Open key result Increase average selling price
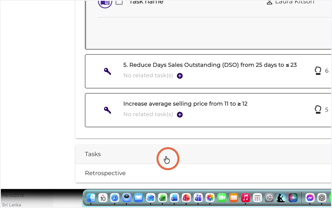332x208 pixels. tap(185, 104)
